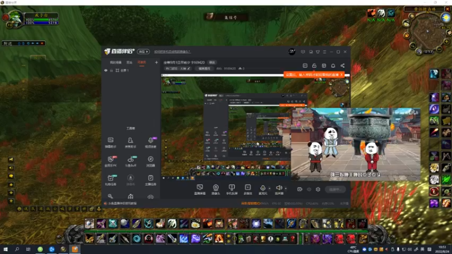Click the room password lock icon
The width and height of the screenshot is (452, 254).
click(x=314, y=65)
